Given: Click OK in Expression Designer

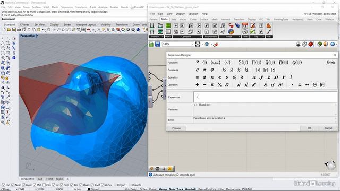Looking at the screenshot, I should 309,128.
